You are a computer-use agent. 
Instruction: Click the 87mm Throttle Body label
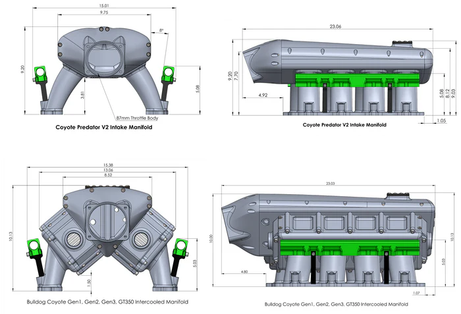[137, 118]
